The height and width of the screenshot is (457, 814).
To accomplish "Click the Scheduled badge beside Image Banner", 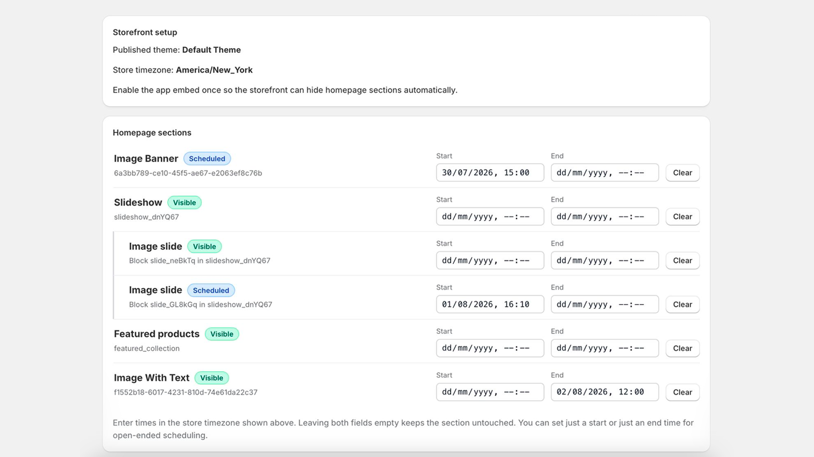I will coord(207,159).
